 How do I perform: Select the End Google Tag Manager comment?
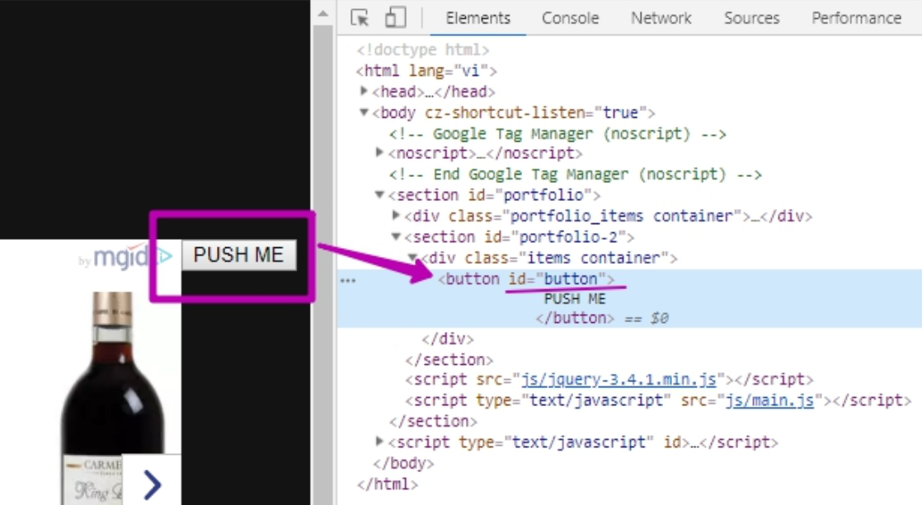tap(575, 175)
